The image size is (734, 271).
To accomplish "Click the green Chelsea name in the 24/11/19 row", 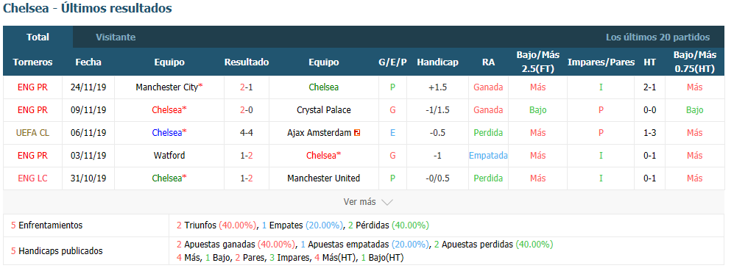I will (x=323, y=87).
